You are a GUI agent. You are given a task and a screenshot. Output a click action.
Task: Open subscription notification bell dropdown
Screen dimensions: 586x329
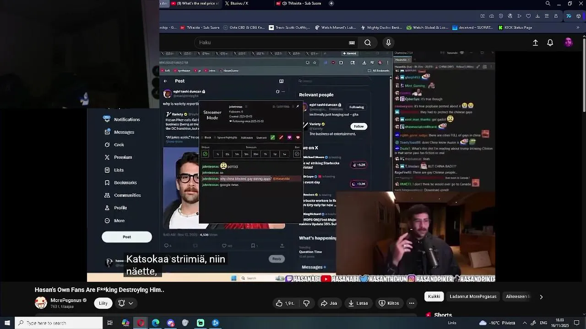pos(125,303)
